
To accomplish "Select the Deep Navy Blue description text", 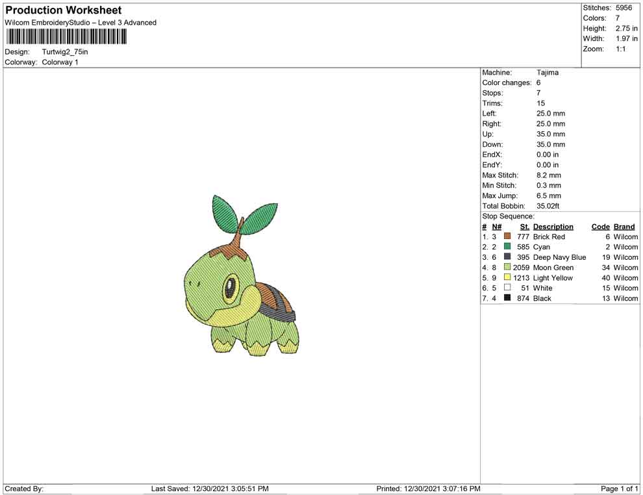I will tap(559, 257).
